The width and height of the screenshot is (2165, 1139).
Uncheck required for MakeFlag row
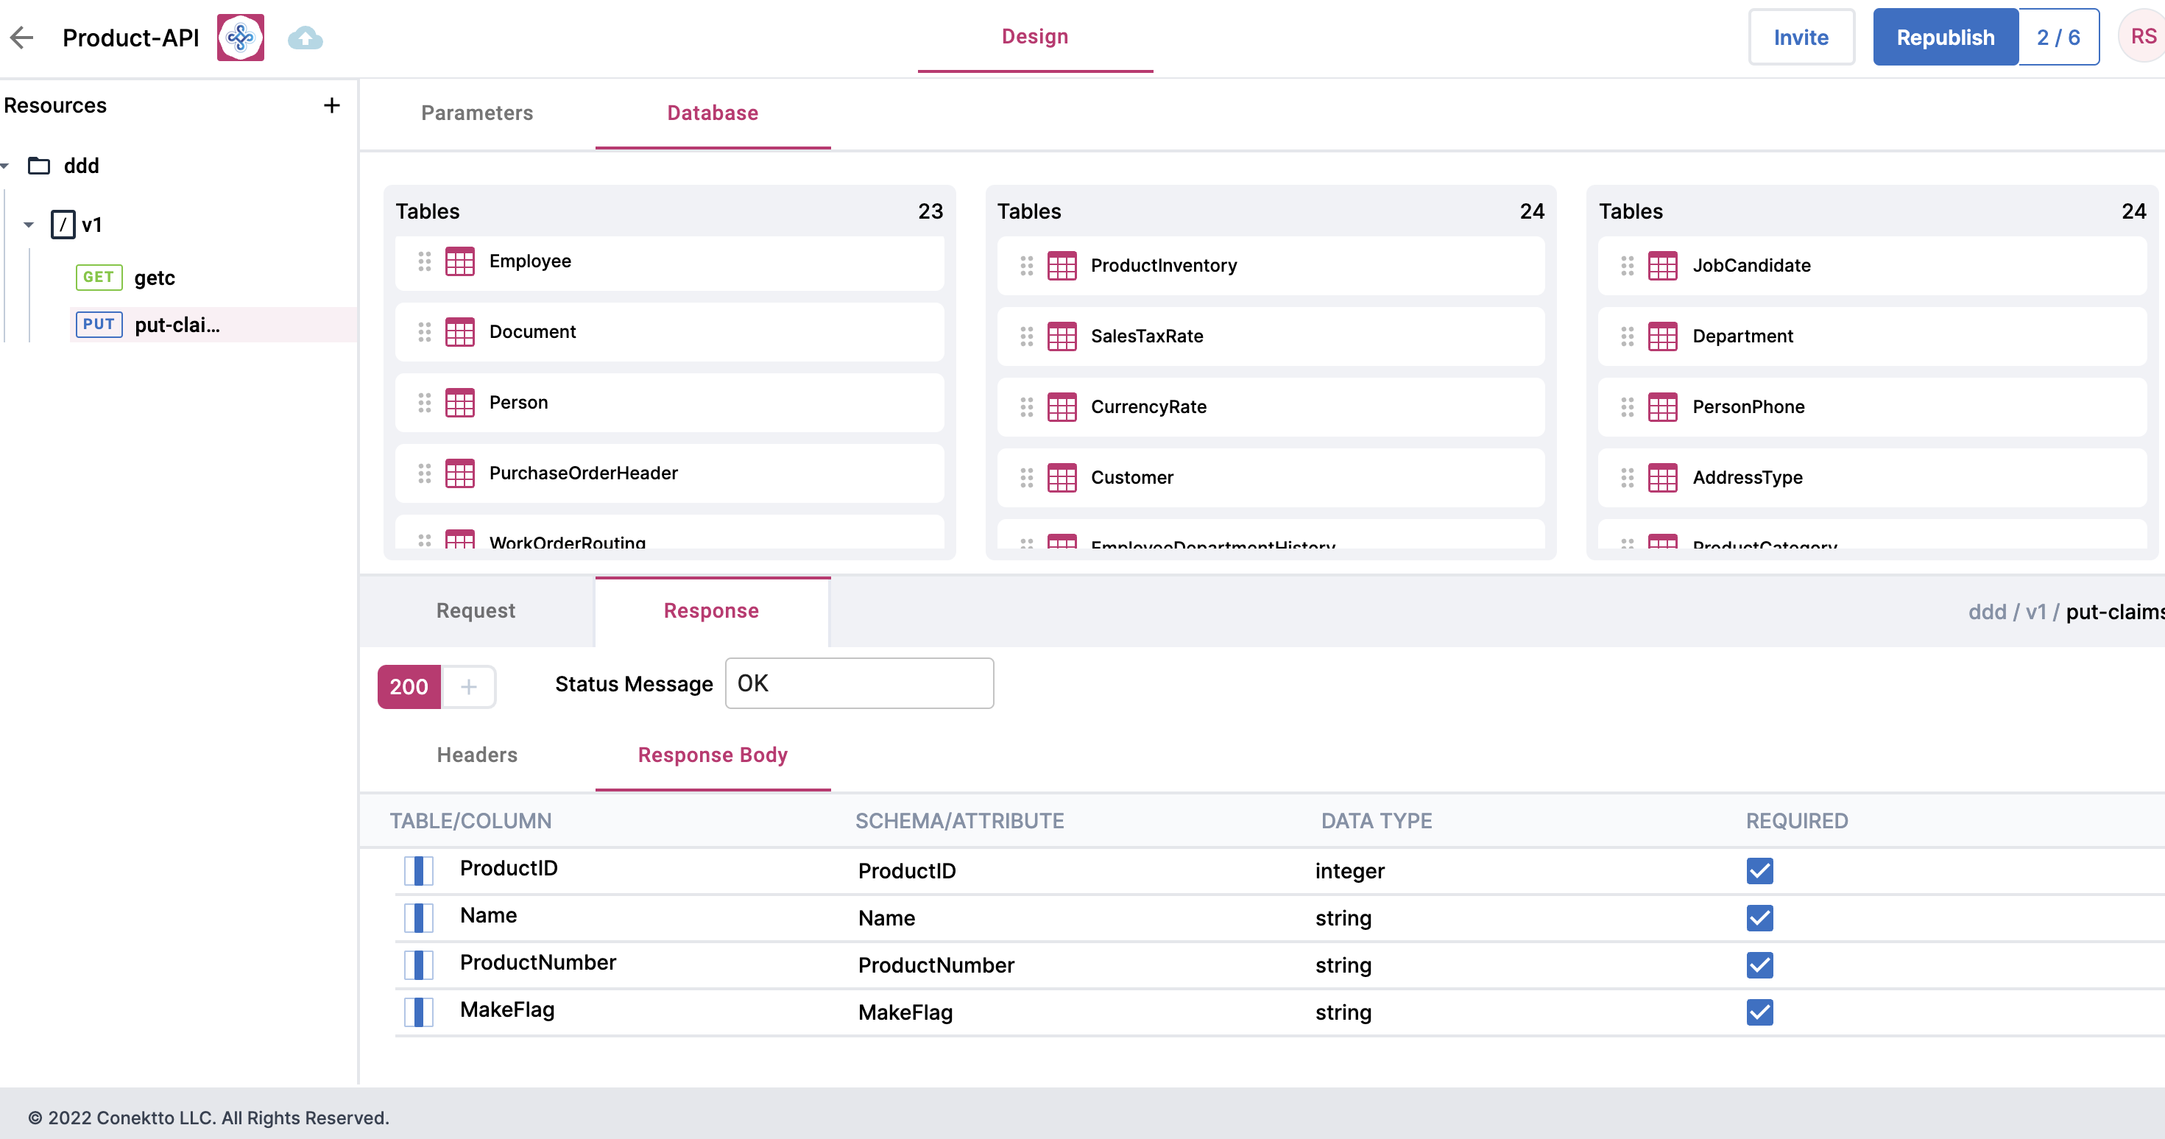(x=1759, y=1012)
